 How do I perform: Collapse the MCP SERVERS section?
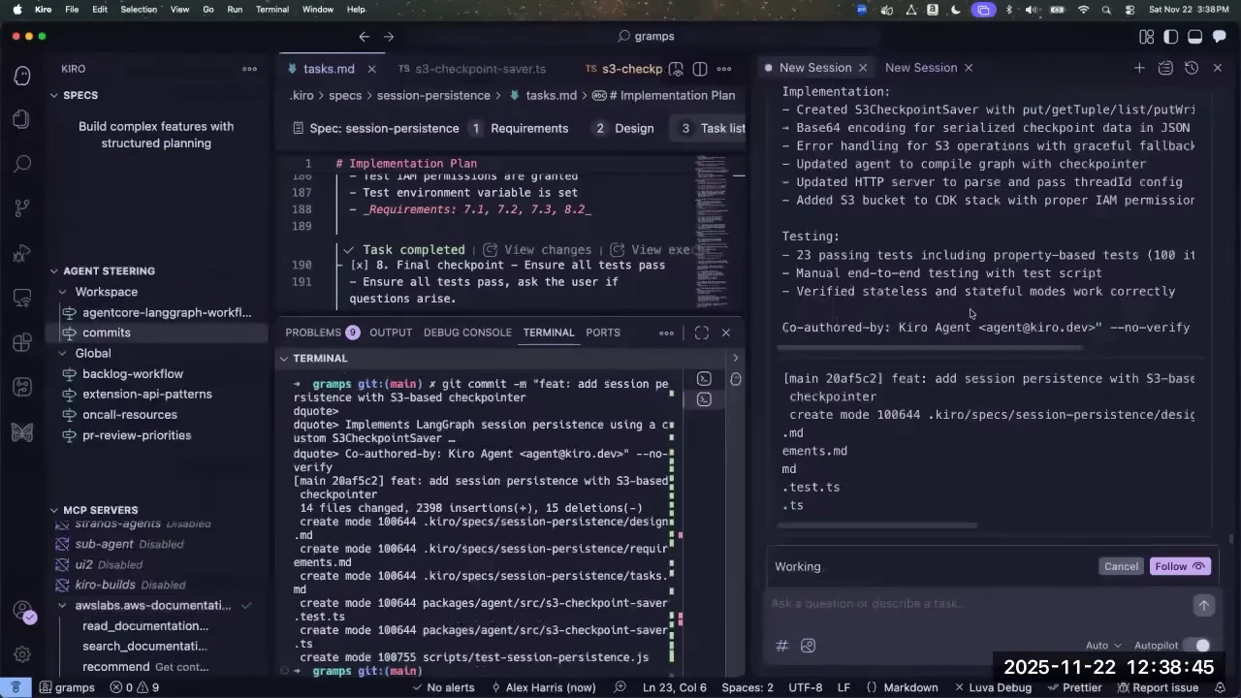[54, 510]
